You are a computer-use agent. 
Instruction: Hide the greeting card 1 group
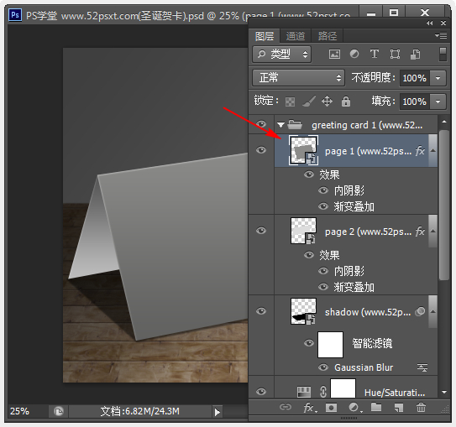[x=261, y=124]
